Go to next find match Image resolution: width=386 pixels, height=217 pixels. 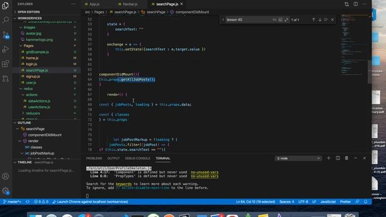click(x=320, y=20)
